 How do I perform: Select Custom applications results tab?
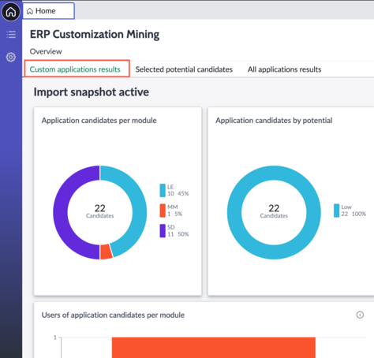(75, 69)
